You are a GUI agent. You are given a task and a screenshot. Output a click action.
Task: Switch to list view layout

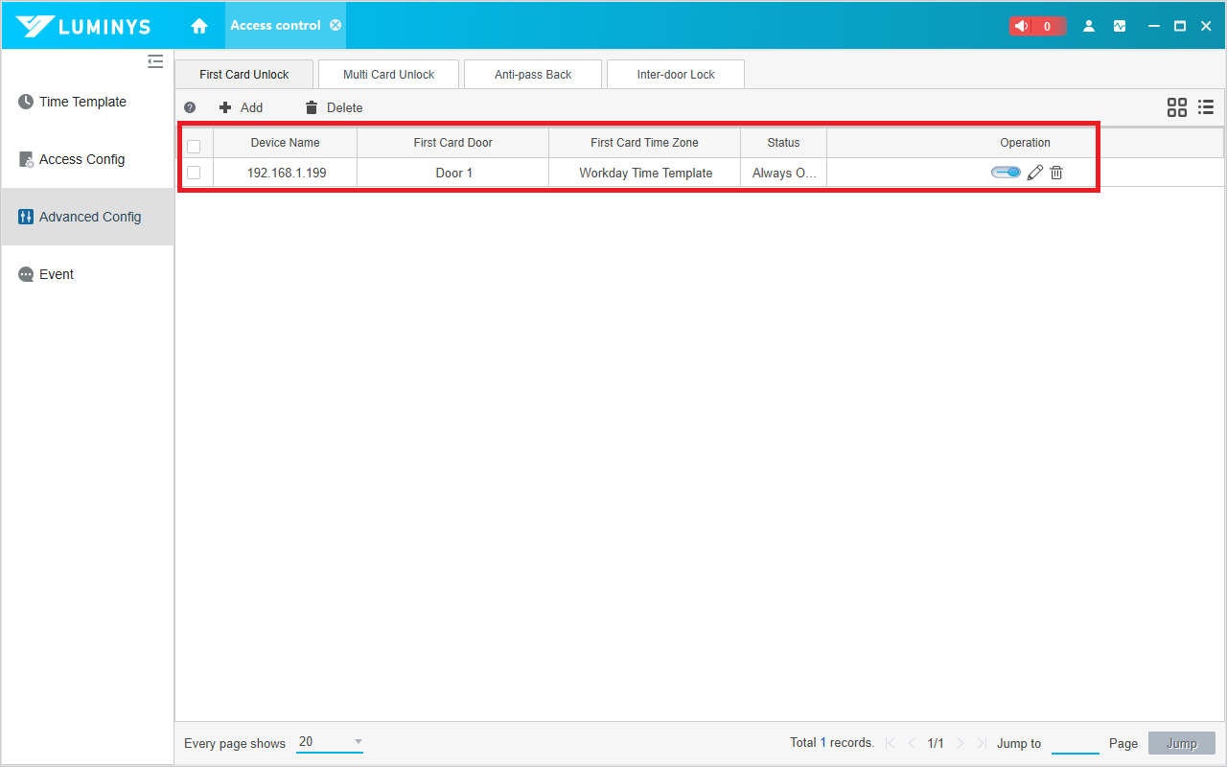point(1206,107)
